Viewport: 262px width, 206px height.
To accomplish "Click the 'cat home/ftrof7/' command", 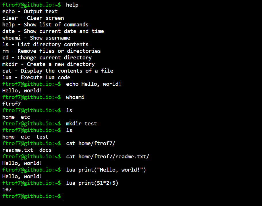I will click(x=90, y=143).
